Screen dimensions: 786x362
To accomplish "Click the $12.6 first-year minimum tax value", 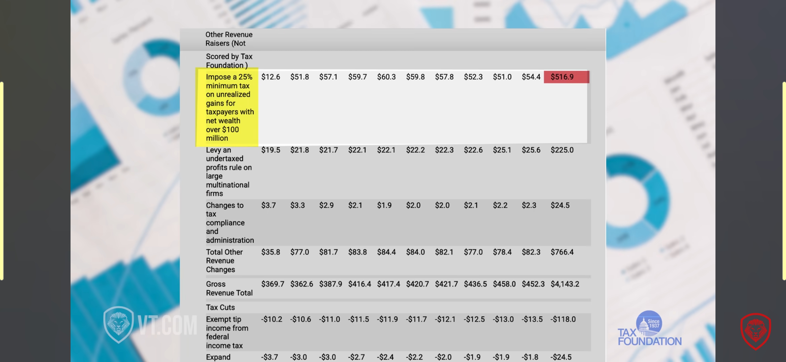I will point(270,77).
